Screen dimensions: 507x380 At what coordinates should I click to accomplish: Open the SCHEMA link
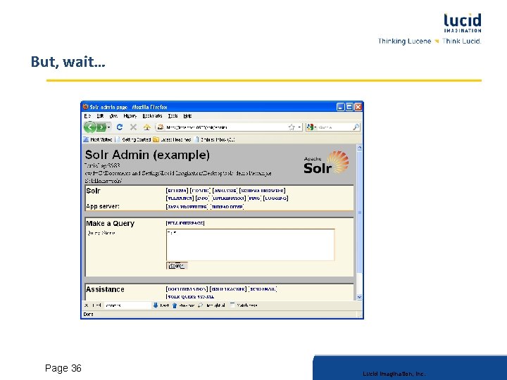click(177, 191)
